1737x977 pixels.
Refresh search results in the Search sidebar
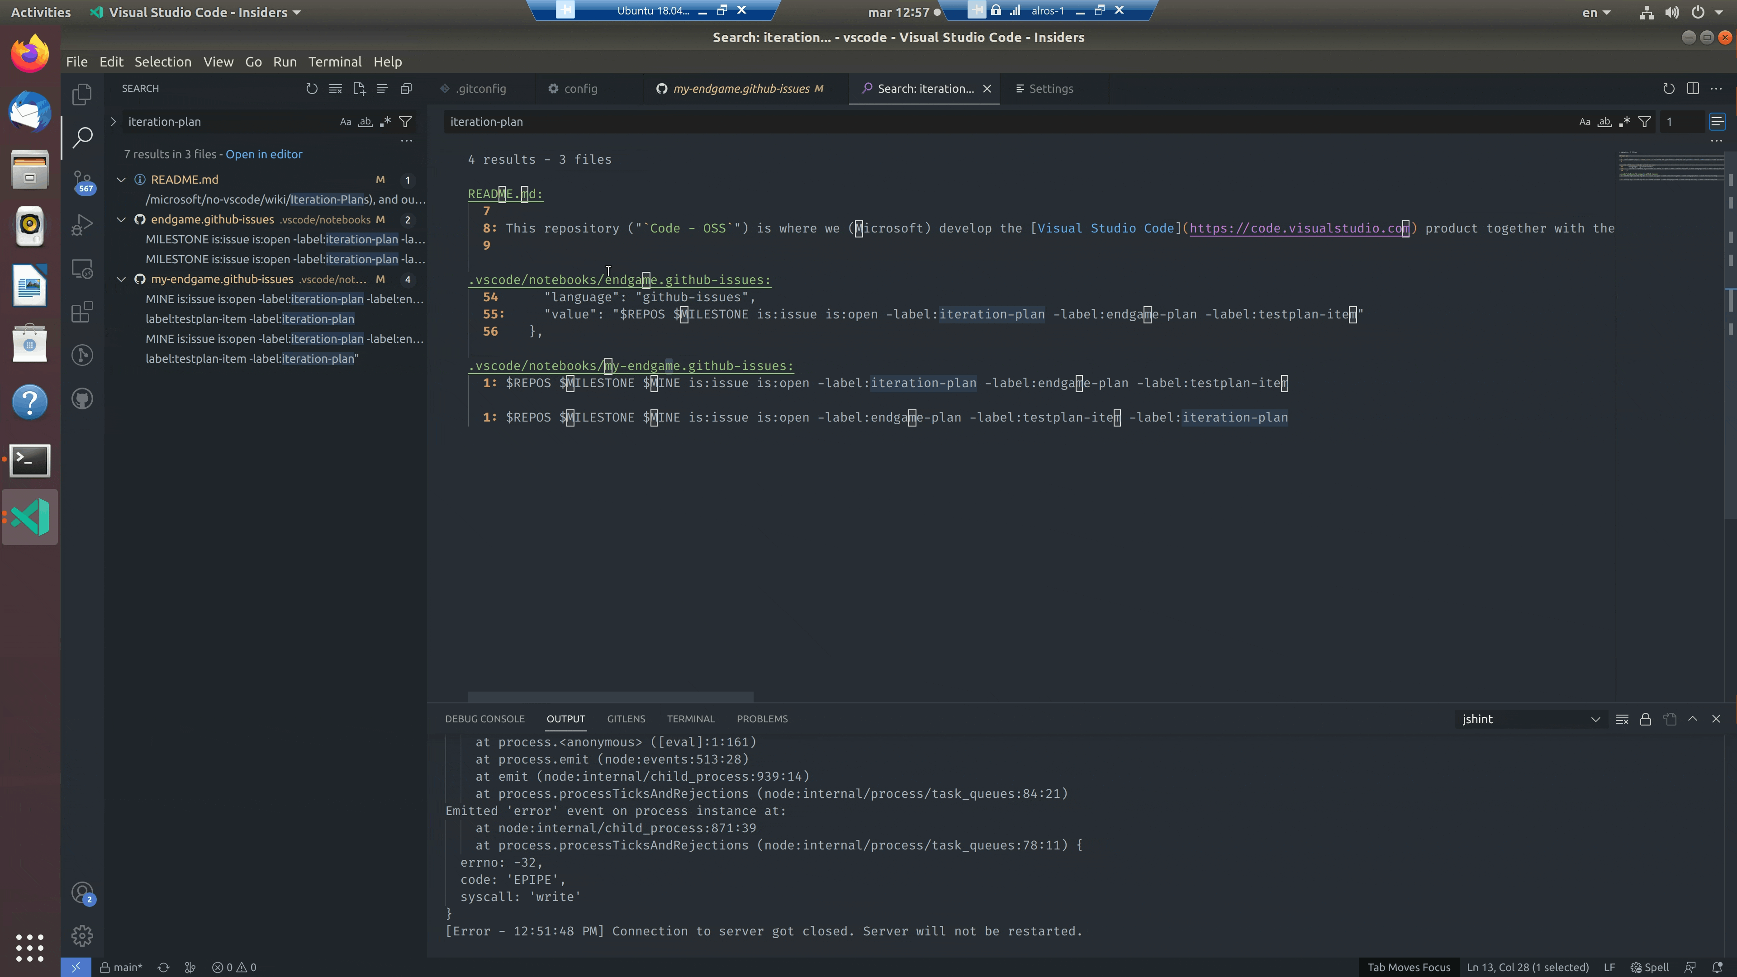coord(312,88)
